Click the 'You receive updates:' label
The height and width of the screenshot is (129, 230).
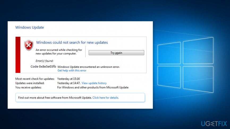pos(28,87)
